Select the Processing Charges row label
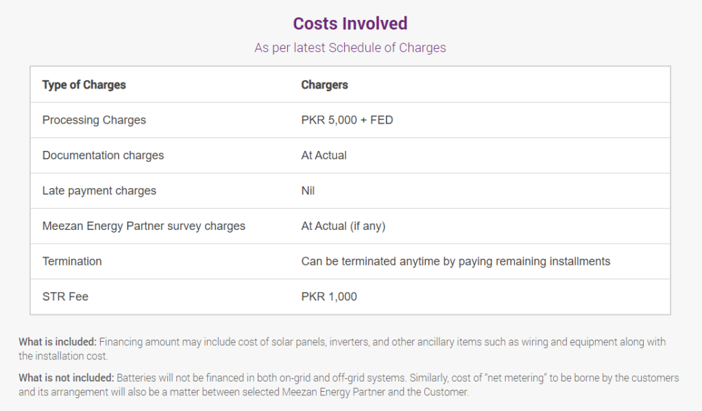 coord(94,120)
